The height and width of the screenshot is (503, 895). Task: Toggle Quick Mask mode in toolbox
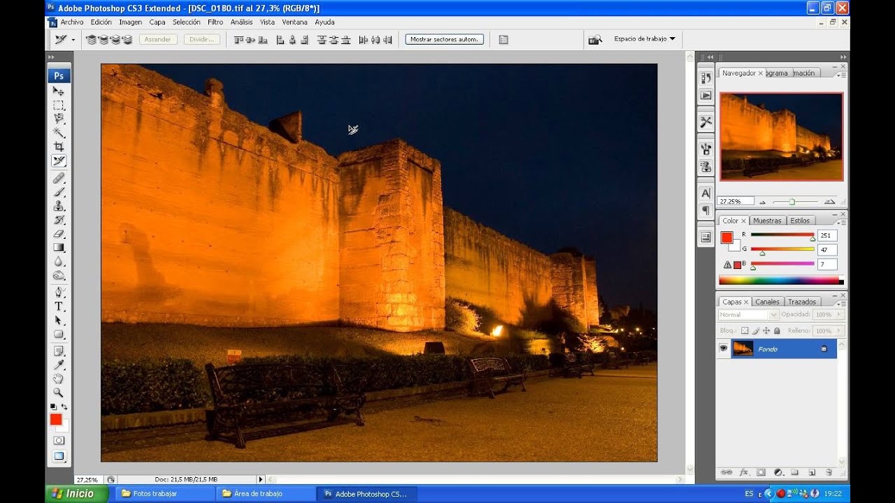[59, 440]
